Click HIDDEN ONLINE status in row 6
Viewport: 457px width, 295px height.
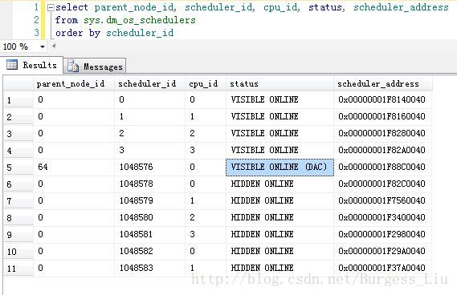pyautogui.click(x=280, y=184)
